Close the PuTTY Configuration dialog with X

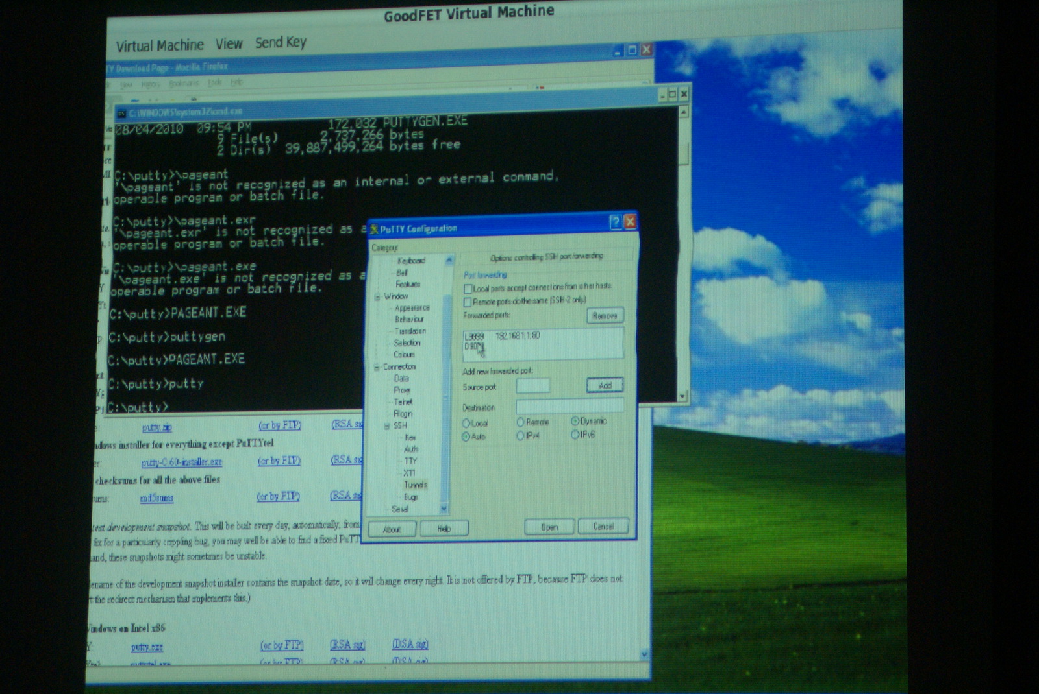[630, 222]
